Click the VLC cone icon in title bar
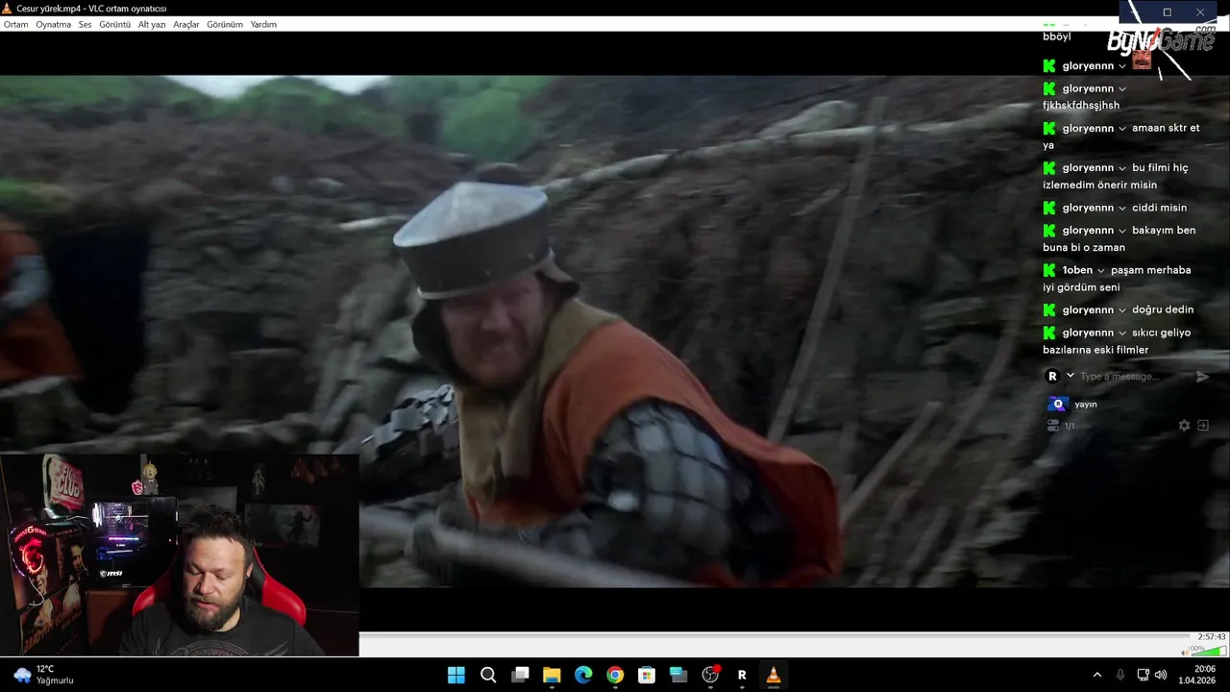The width and height of the screenshot is (1230, 692). 8,9
